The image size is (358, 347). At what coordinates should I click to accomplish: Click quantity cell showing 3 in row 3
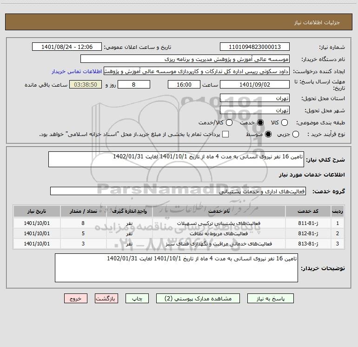tap(83, 244)
